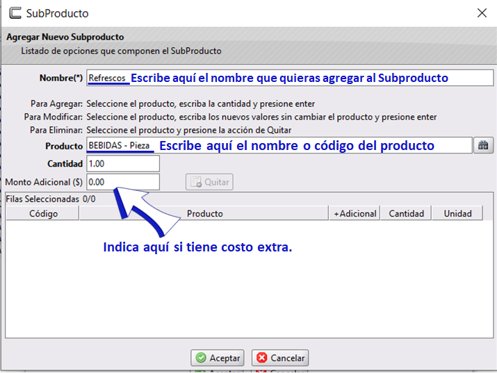The height and width of the screenshot is (373, 497).
Task: Confirm with the Aceptar button
Action: (218, 358)
